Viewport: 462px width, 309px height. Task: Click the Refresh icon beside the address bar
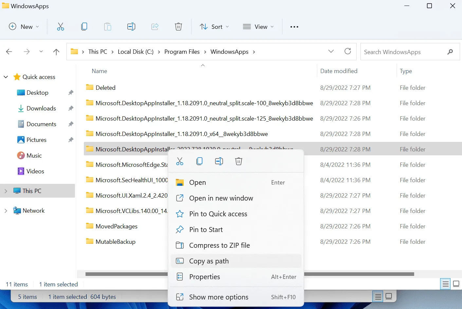pyautogui.click(x=348, y=51)
